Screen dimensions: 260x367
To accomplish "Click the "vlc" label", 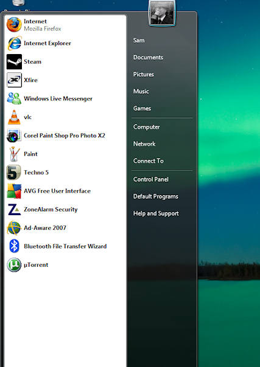I will pyautogui.click(x=27, y=117).
